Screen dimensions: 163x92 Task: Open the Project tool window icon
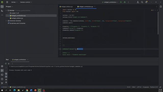pos(2,7)
